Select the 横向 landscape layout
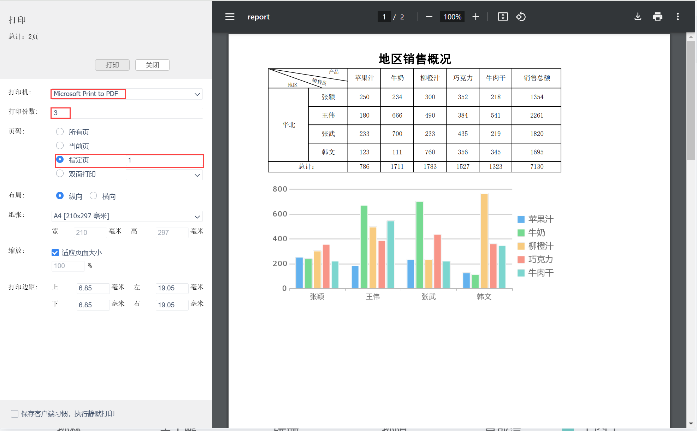697x431 pixels. (x=93, y=196)
